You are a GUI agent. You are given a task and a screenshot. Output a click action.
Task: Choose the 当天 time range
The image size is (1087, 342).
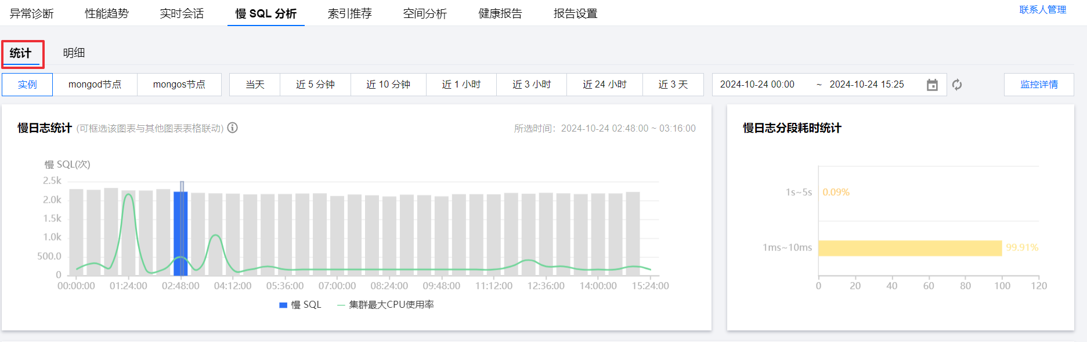[255, 85]
